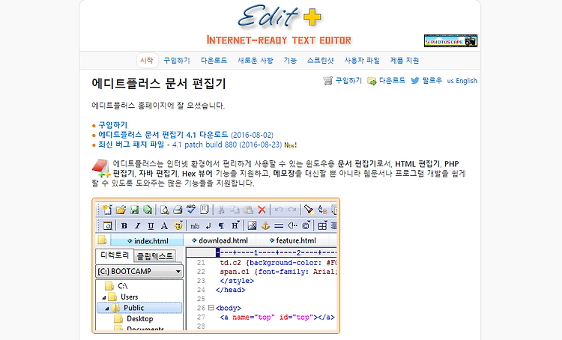Collapse the code fold marker at line 26
The image size is (562, 340).
[211, 307]
